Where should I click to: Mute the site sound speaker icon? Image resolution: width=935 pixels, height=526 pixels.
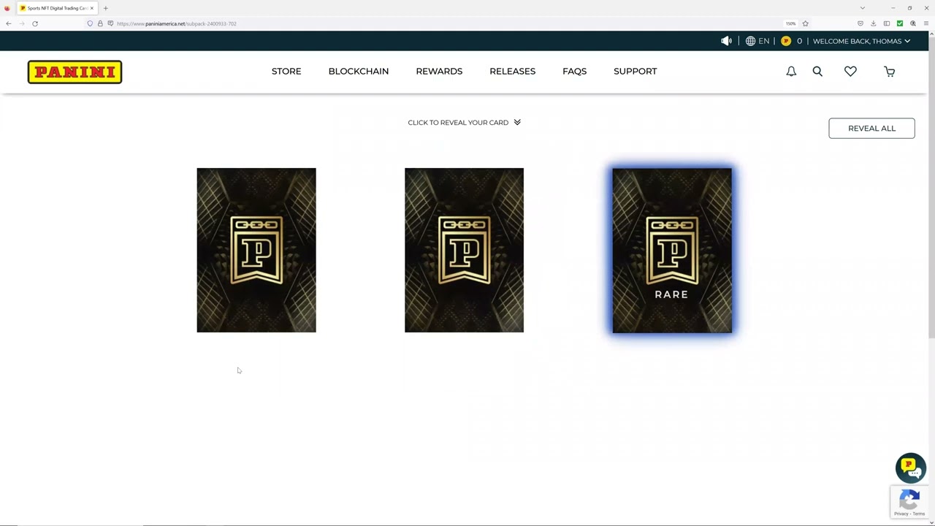click(x=726, y=41)
